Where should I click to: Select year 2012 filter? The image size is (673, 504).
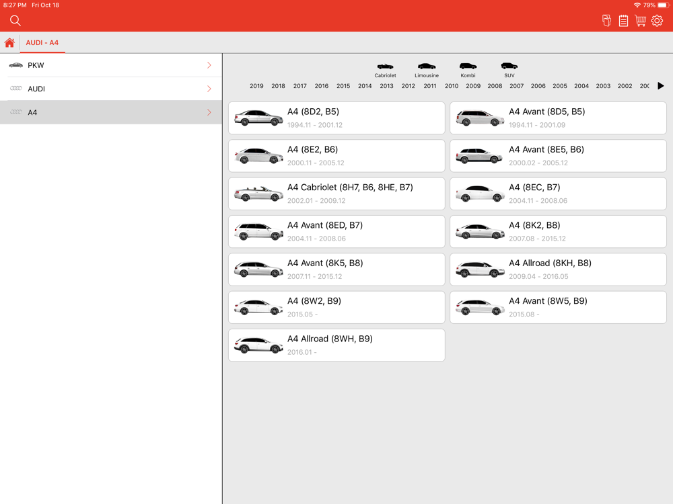[x=409, y=86]
